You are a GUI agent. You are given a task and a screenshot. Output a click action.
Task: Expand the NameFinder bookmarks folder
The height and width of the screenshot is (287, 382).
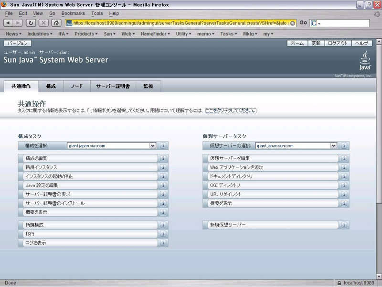156,34
